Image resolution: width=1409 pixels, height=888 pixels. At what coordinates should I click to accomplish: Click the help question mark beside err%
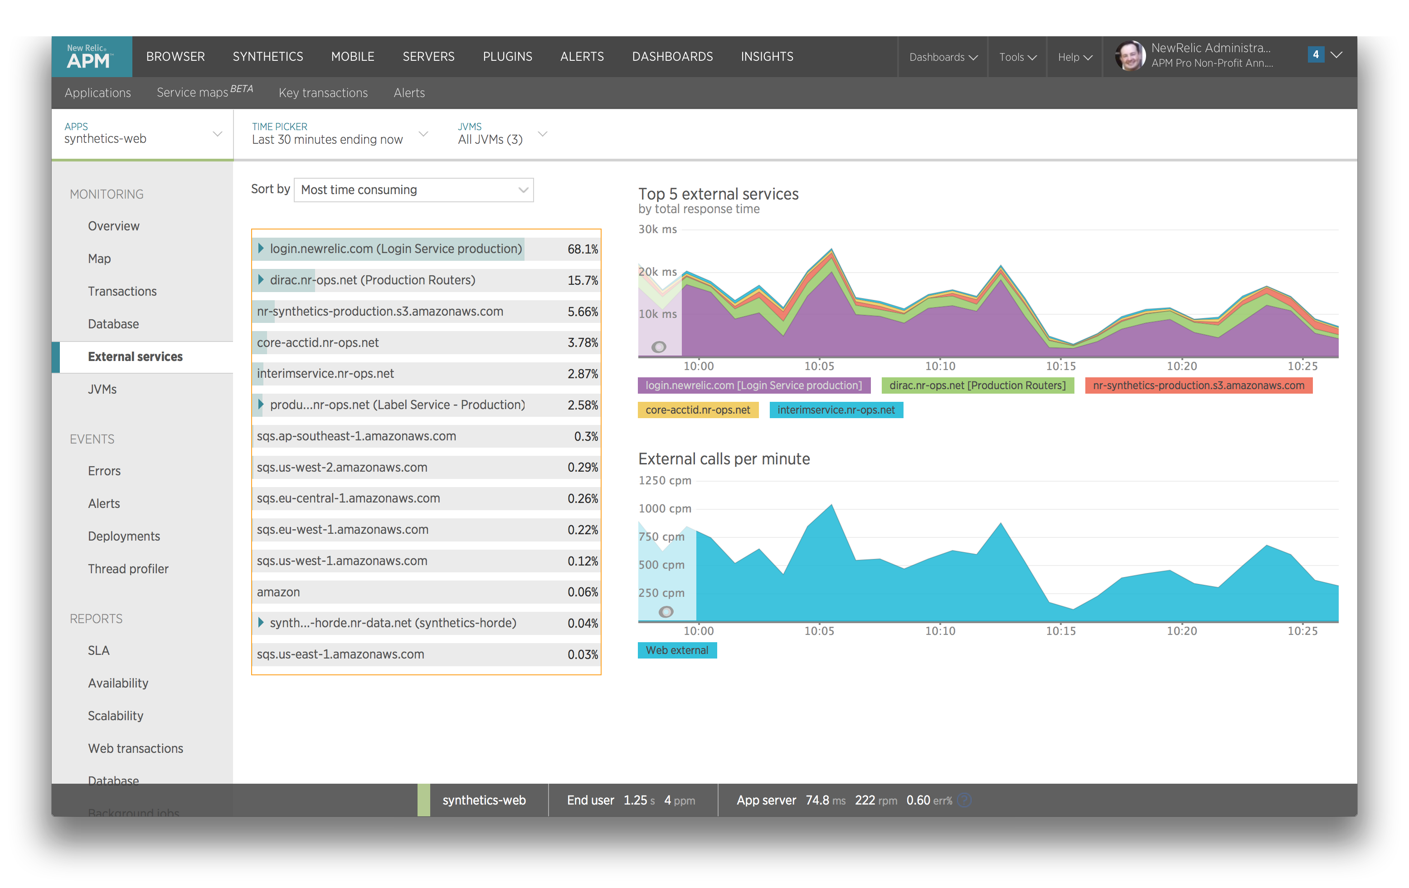[x=964, y=800]
